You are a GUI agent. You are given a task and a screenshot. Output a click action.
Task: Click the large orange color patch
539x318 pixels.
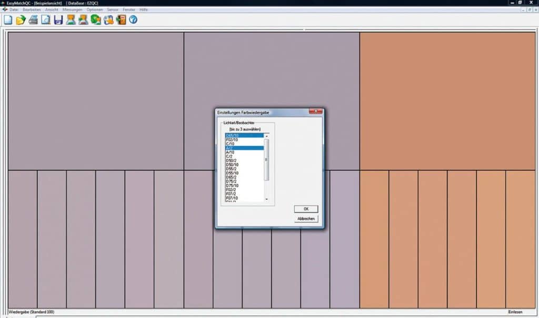447,101
